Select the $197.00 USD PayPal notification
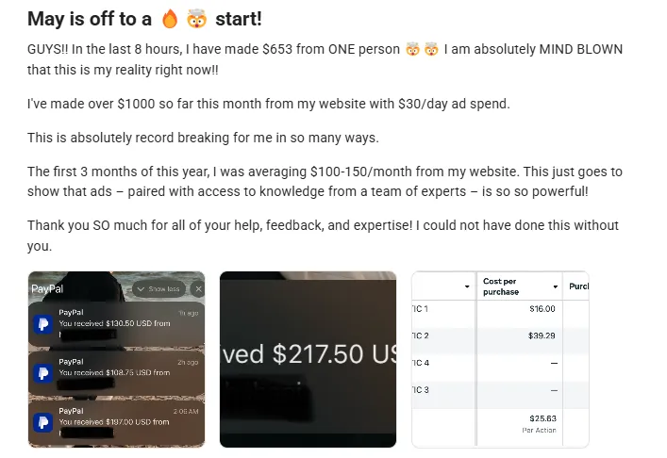The height and width of the screenshot is (458, 667). click(117, 423)
